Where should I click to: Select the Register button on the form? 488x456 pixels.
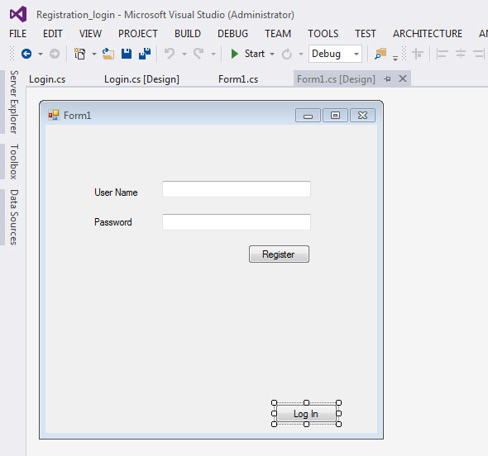click(x=279, y=254)
